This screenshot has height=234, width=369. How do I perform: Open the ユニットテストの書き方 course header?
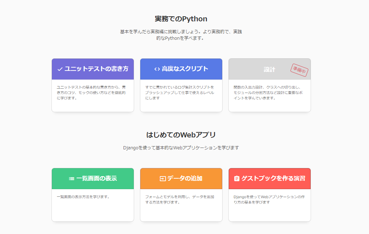pos(93,69)
